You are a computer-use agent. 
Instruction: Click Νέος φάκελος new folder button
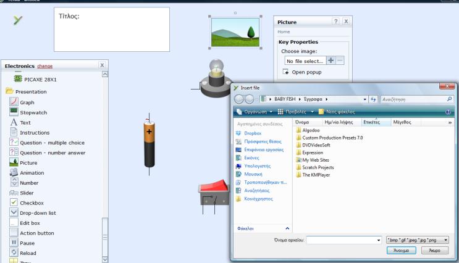[337, 112]
